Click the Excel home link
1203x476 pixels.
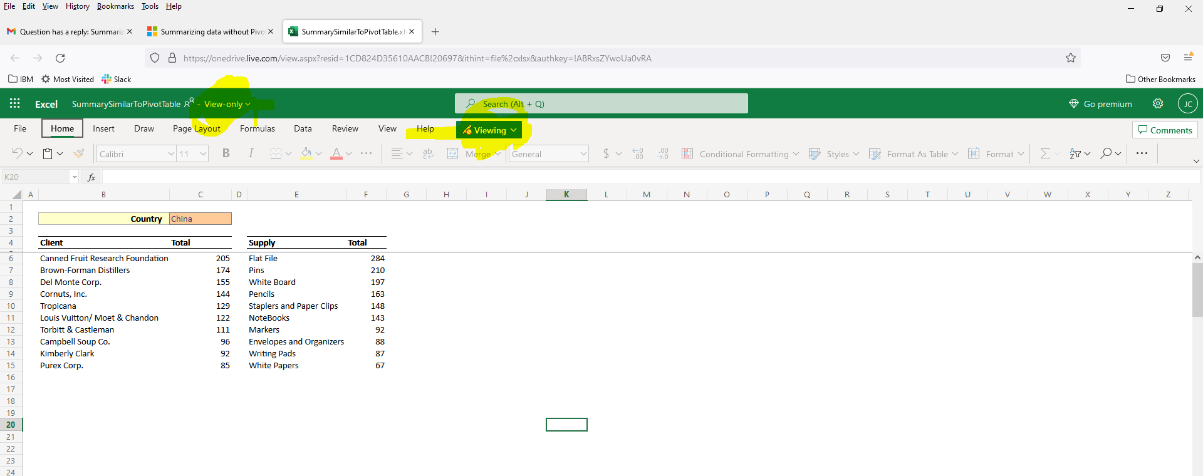46,104
